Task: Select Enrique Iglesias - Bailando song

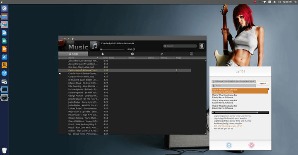Action: point(125,89)
